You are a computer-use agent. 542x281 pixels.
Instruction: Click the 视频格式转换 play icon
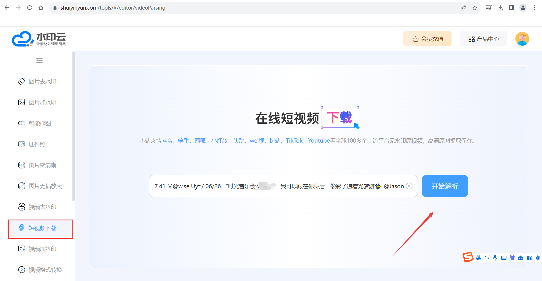(x=21, y=270)
